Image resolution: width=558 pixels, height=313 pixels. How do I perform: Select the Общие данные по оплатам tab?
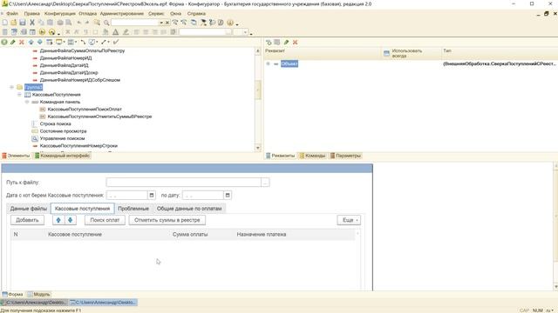pyautogui.click(x=189, y=209)
